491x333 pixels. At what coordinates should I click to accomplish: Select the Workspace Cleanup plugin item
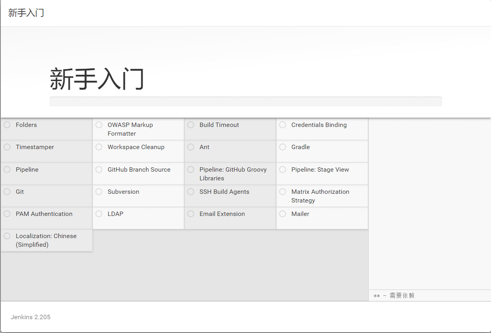pyautogui.click(x=136, y=147)
